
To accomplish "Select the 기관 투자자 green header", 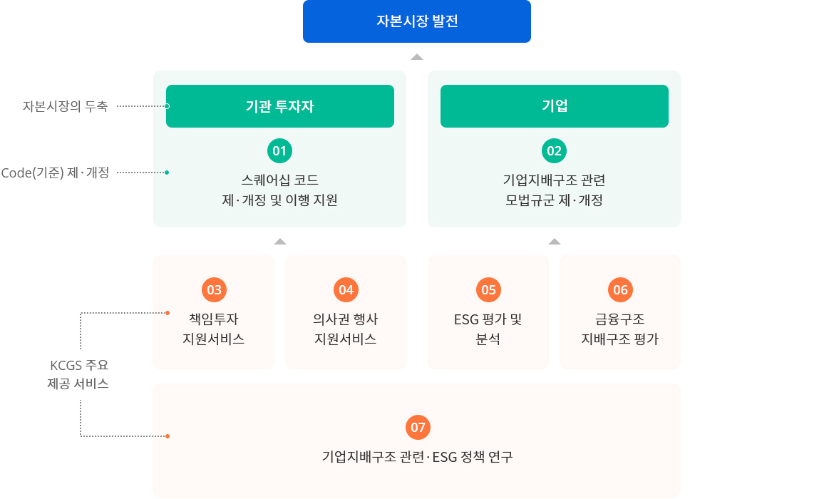I will (x=279, y=106).
